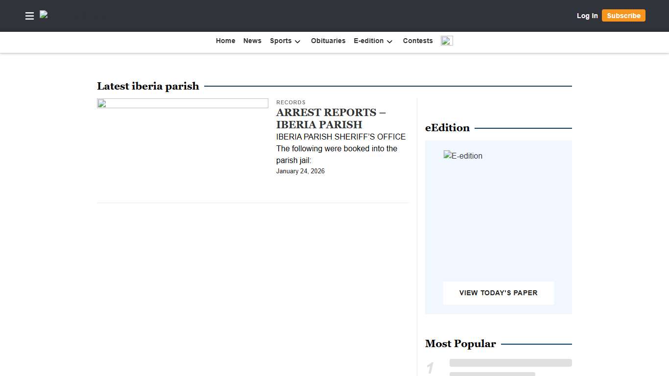Expand the Sports dropdown chevron
Screen dimensions: 669x376
click(x=297, y=42)
